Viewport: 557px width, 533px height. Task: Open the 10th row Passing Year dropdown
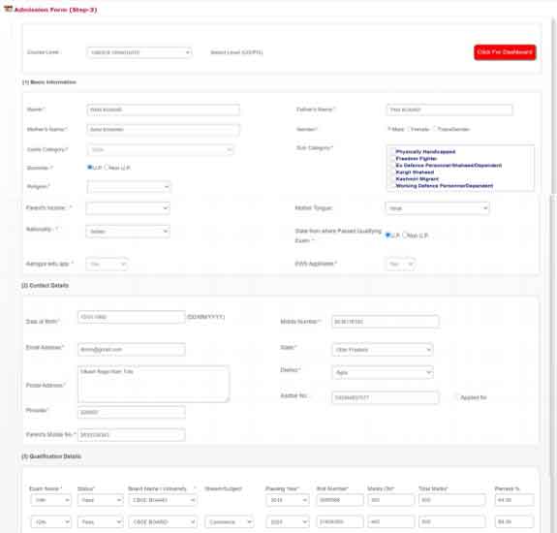pyautogui.click(x=288, y=500)
